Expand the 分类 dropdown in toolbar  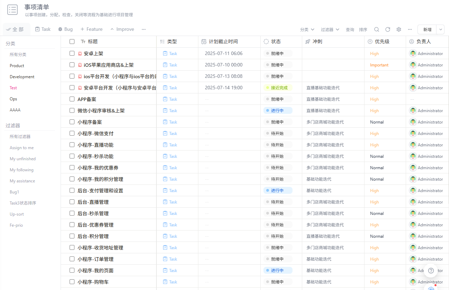pos(307,30)
